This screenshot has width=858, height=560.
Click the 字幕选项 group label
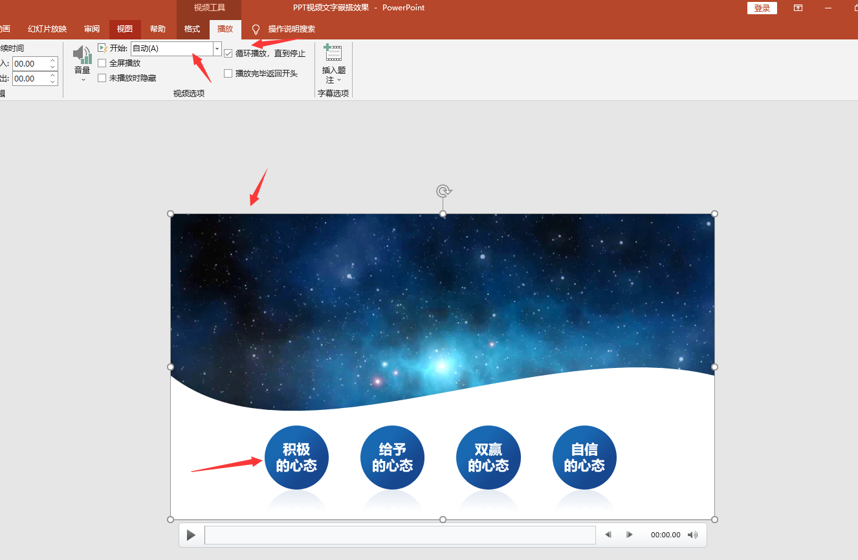coord(333,93)
